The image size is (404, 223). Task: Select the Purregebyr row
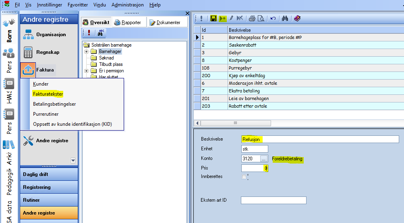[x=299, y=68]
